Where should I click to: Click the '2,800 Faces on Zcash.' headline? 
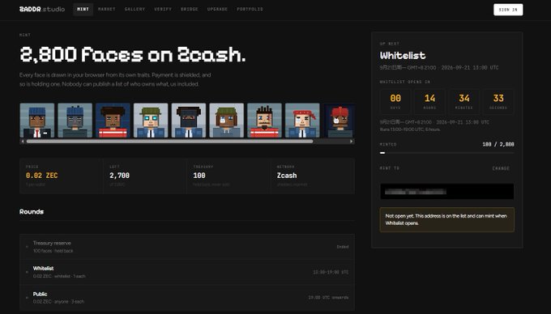132,55
